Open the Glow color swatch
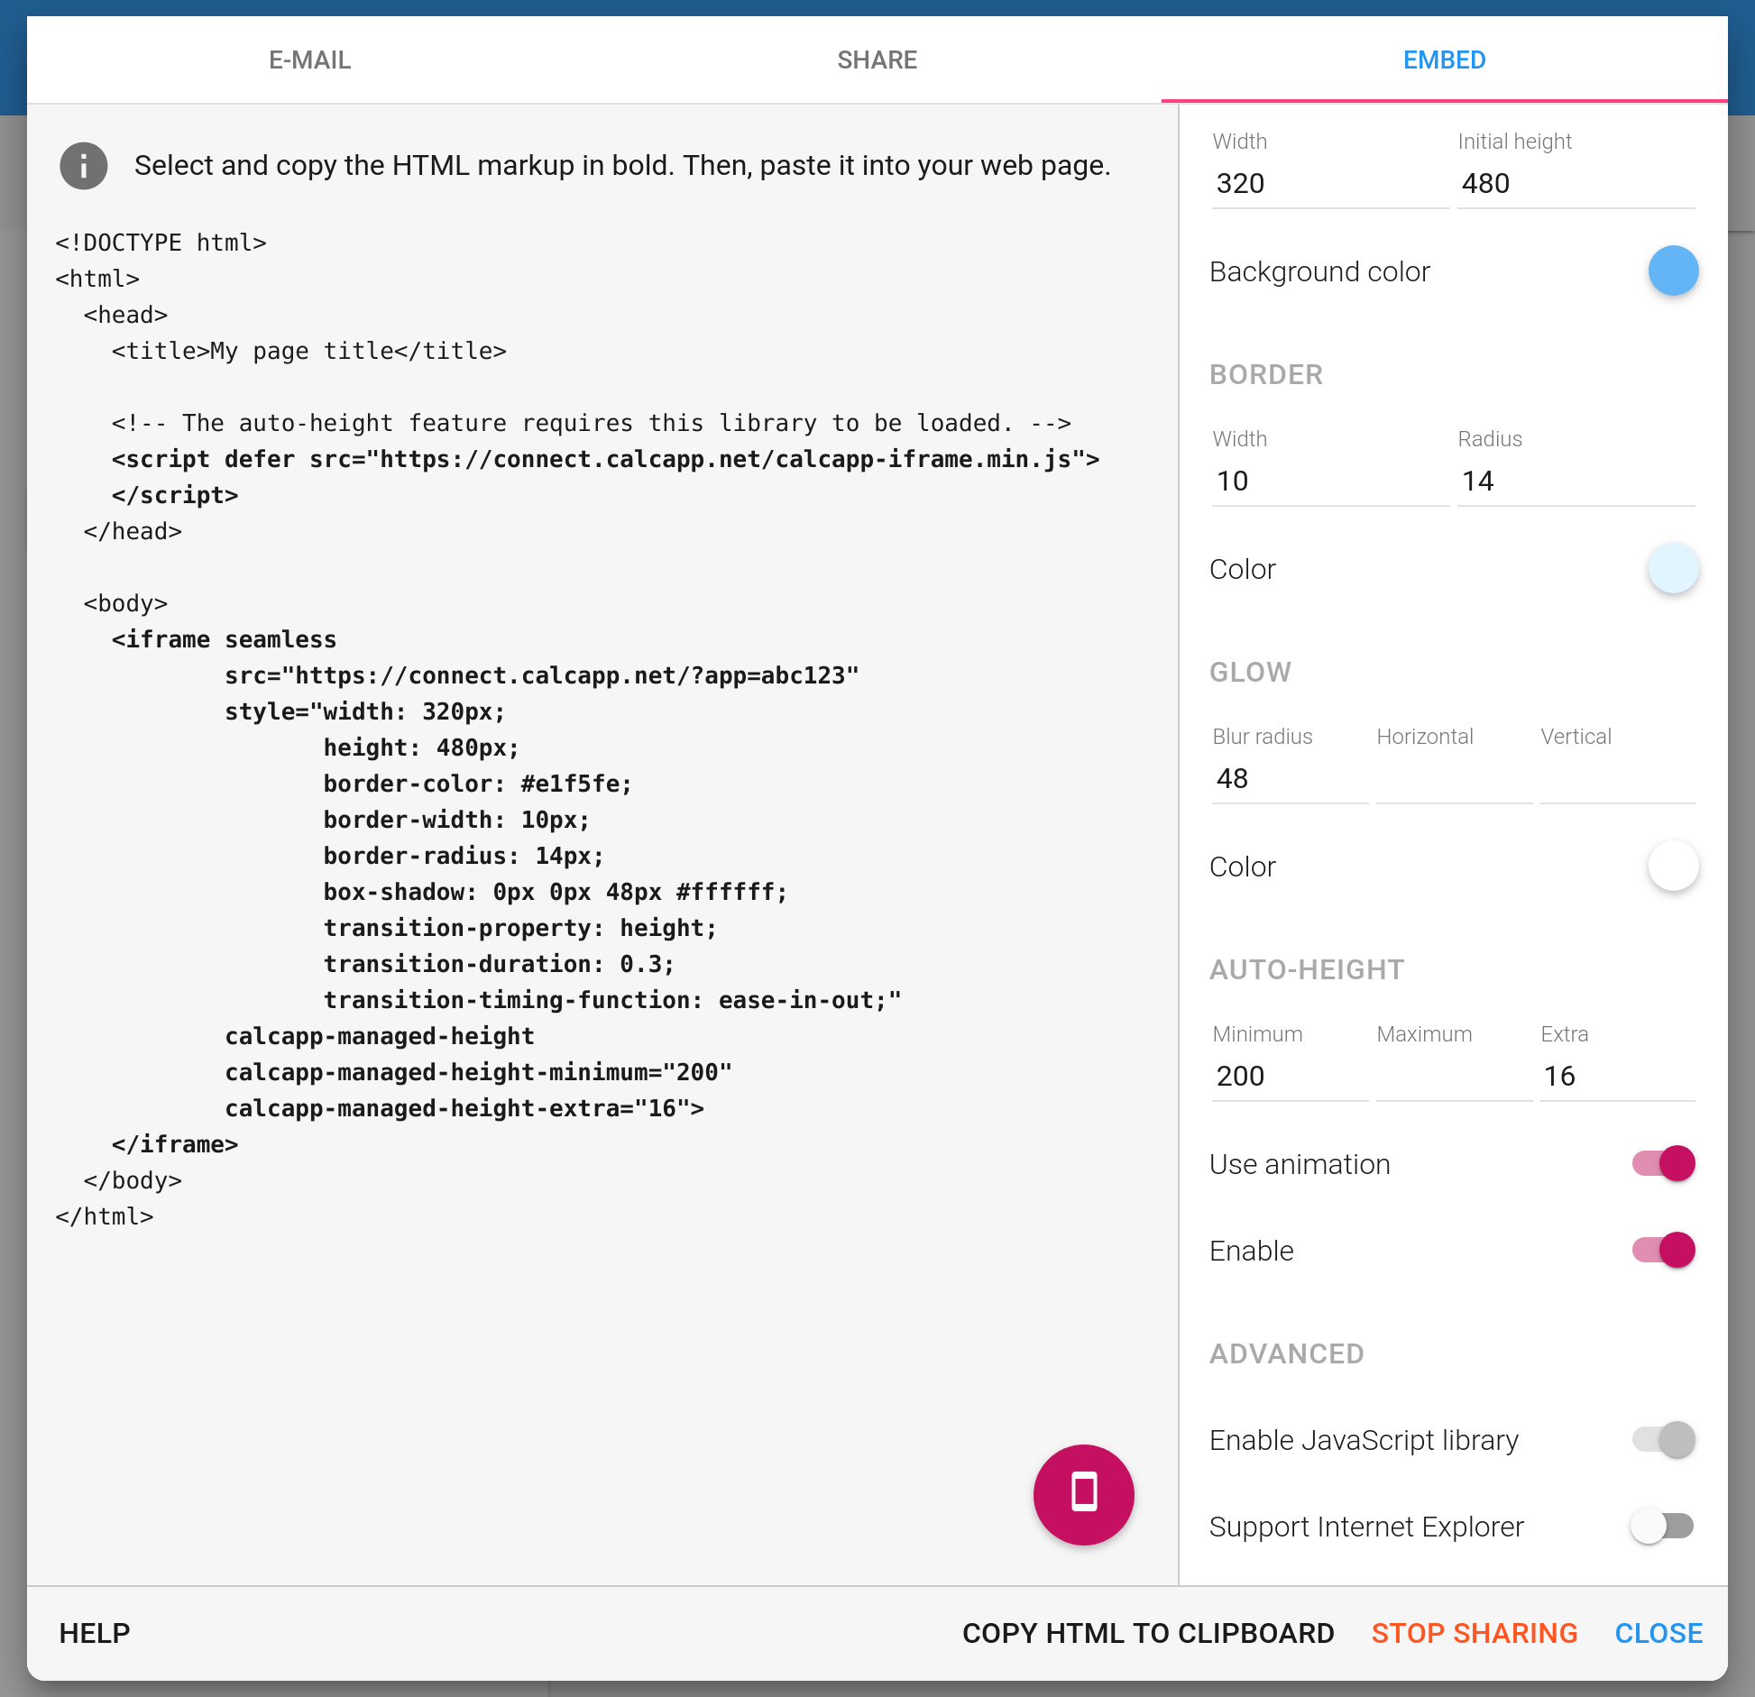 [1673, 866]
